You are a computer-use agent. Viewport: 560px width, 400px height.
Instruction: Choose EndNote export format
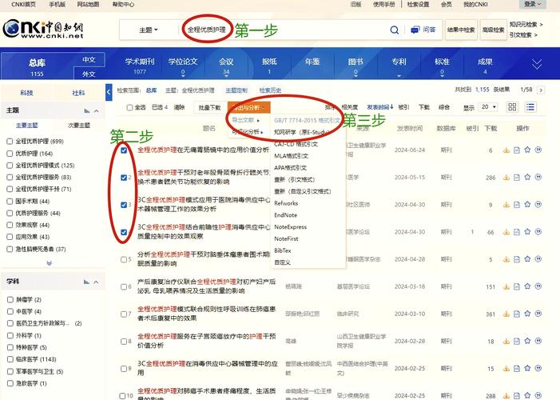tap(285, 215)
